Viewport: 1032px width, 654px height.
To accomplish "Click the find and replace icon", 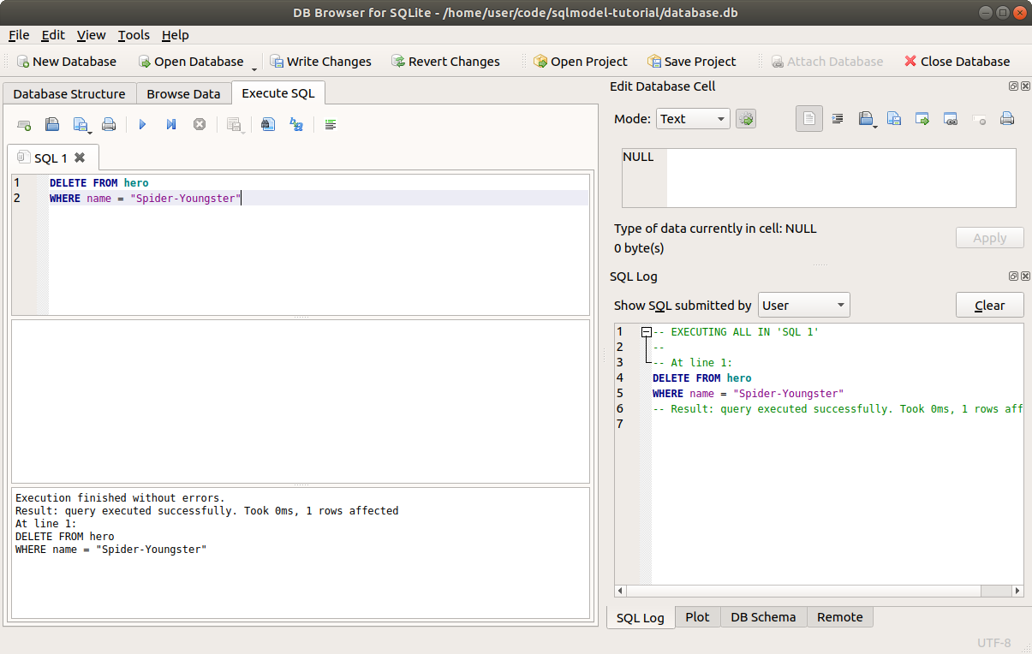I will [296, 125].
